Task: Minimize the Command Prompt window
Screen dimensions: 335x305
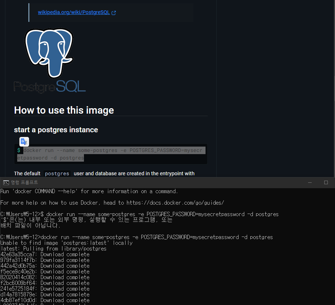Action: [x=310, y=182]
